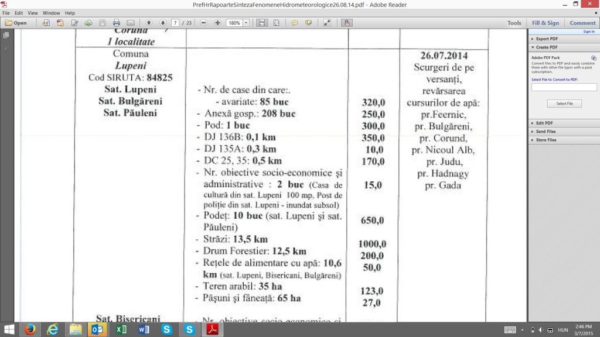Toggle fit one full page view
The width and height of the screenshot is (600, 337).
(275, 23)
